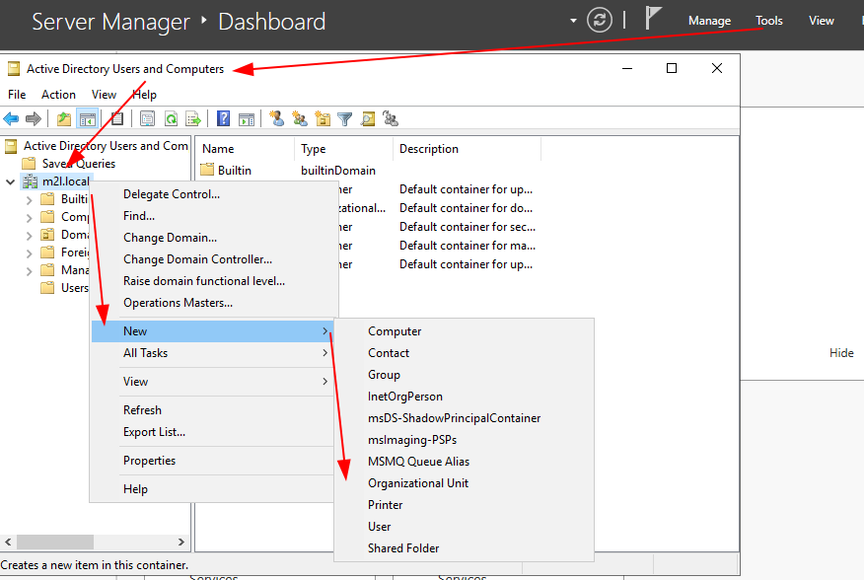The image size is (864, 580).
Task: Select Change Domain... menu entry
Action: [212, 238]
